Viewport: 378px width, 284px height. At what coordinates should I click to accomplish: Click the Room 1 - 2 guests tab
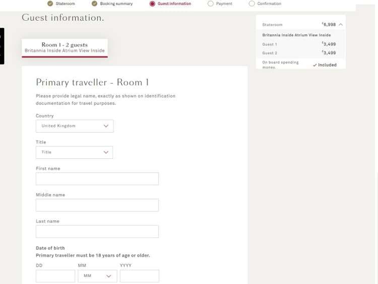(x=65, y=47)
